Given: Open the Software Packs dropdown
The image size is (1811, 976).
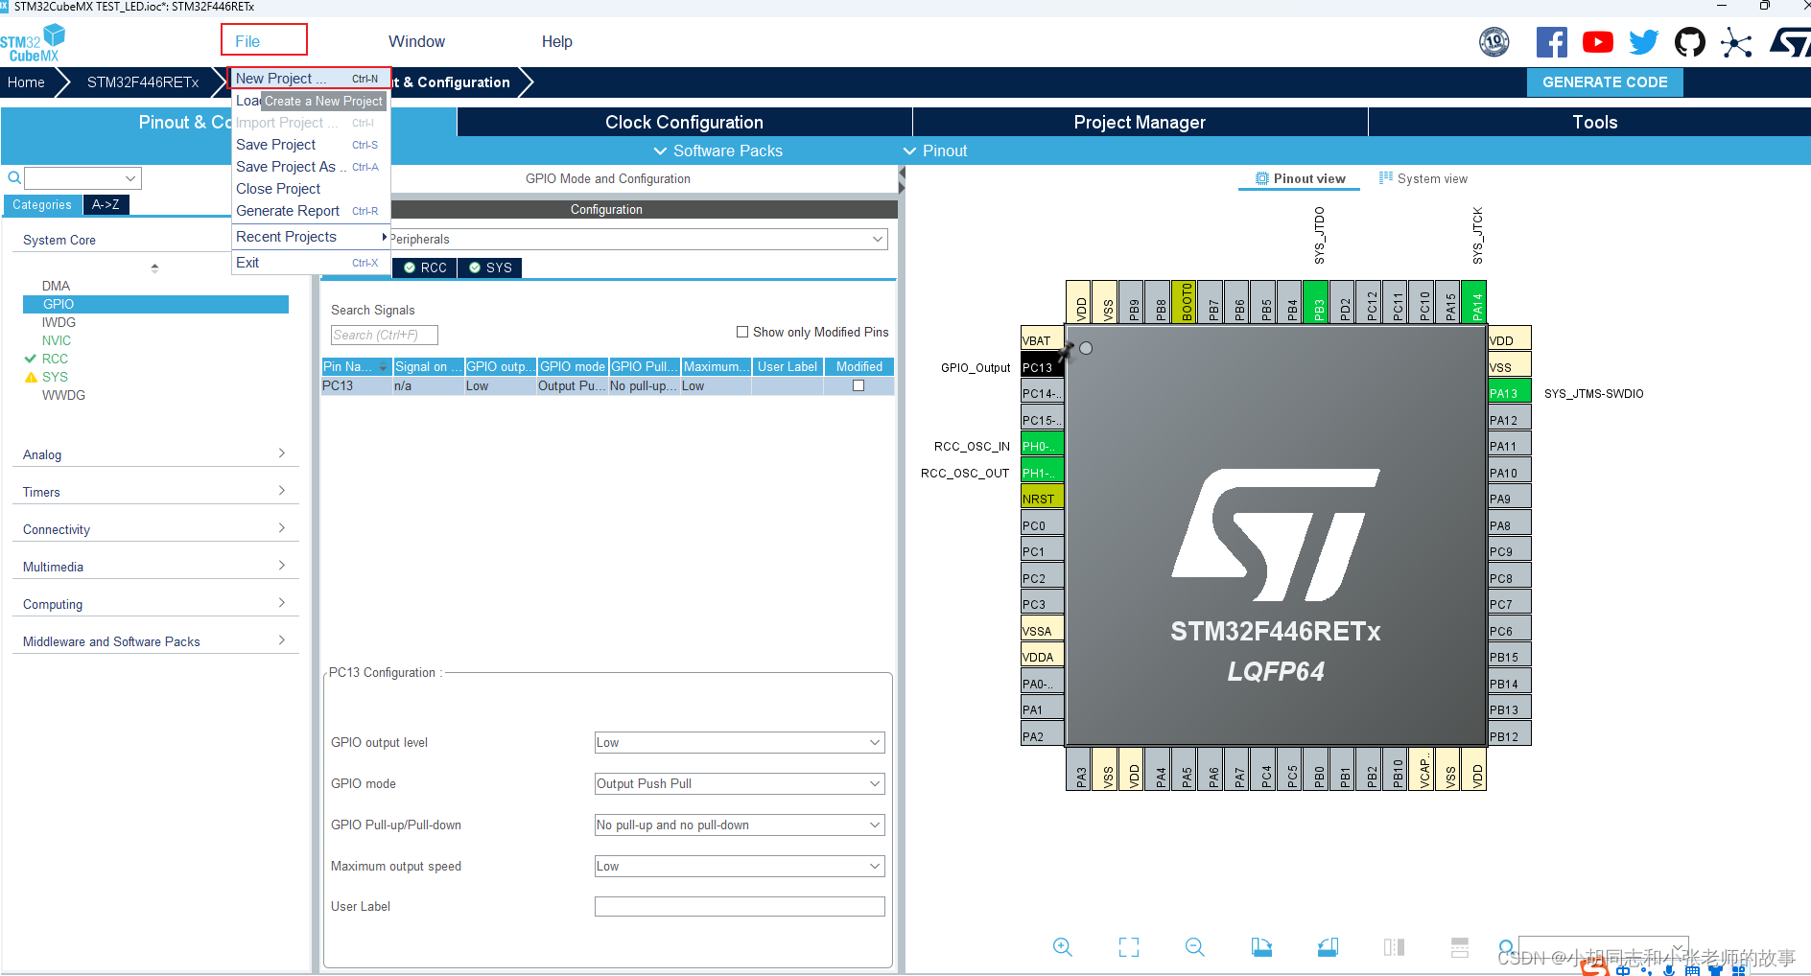Looking at the screenshot, I should point(717,151).
